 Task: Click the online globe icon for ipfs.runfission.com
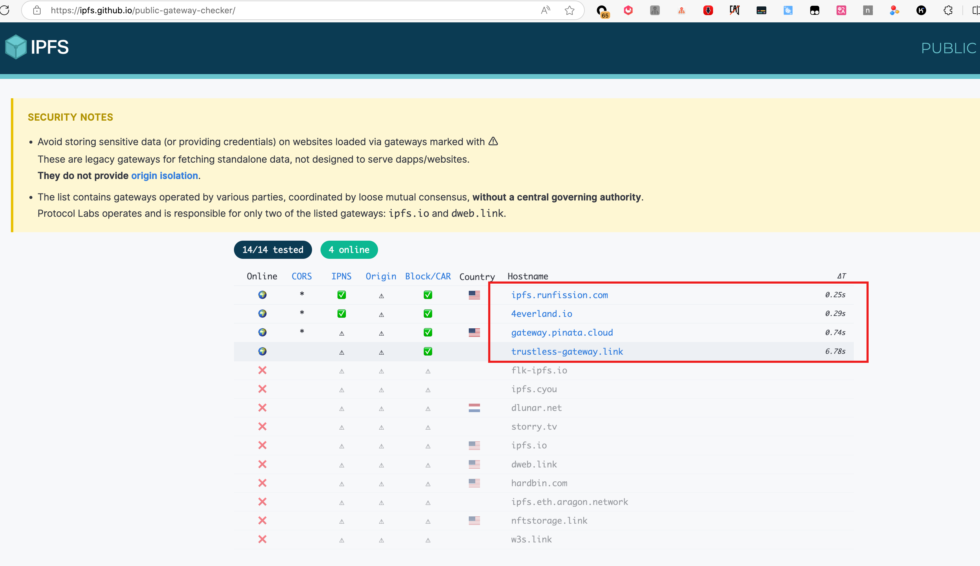(262, 295)
